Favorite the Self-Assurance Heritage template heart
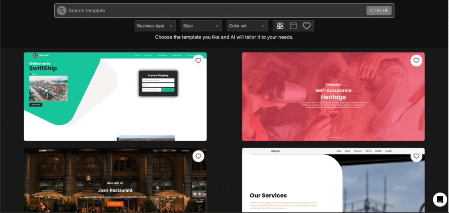Screen dimensions: 449x213 pyautogui.click(x=417, y=60)
